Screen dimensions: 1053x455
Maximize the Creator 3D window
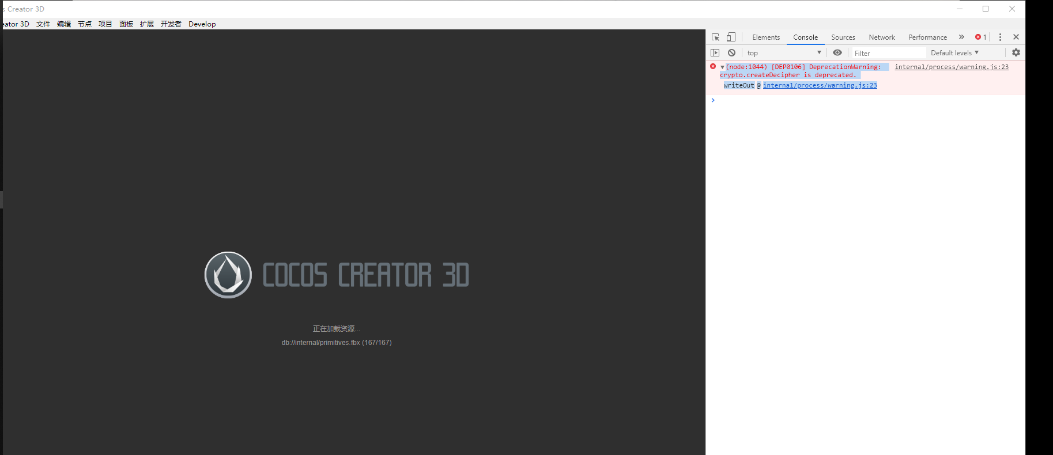[x=986, y=9]
